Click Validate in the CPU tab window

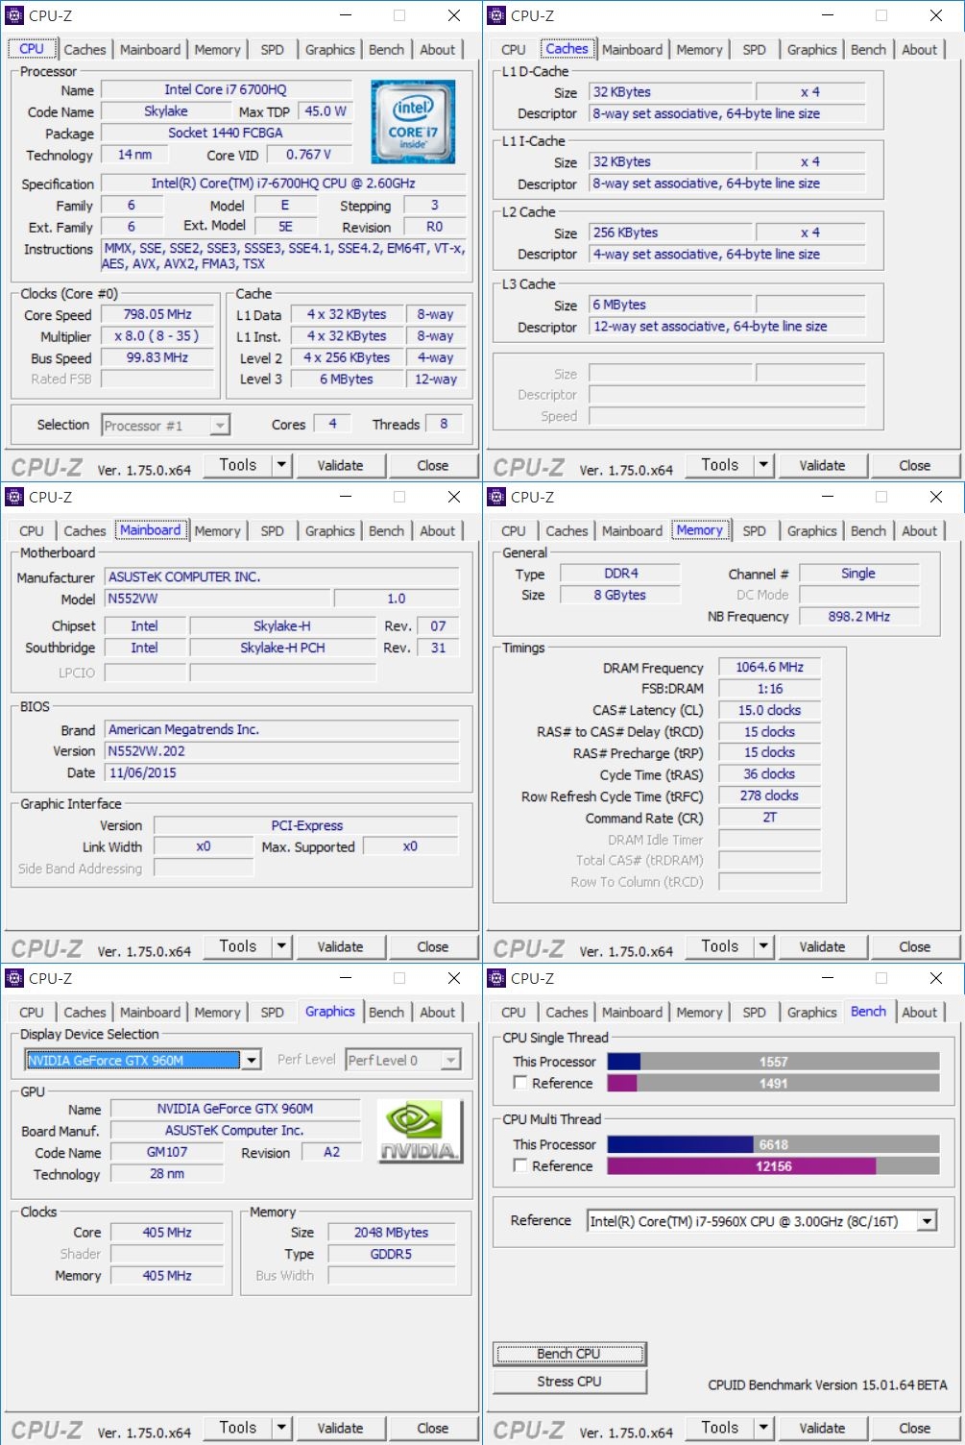(x=340, y=465)
